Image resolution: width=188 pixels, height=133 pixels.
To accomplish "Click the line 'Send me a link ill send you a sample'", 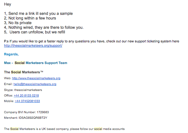I will pyautogui.click(x=38, y=14).
